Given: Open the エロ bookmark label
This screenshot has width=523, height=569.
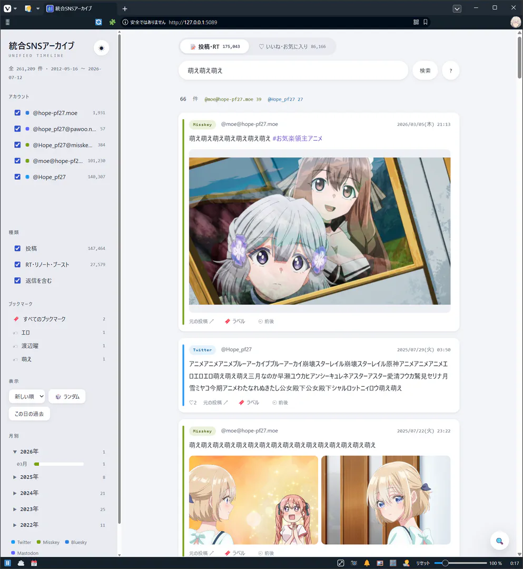Looking at the screenshot, I should (x=59, y=332).
